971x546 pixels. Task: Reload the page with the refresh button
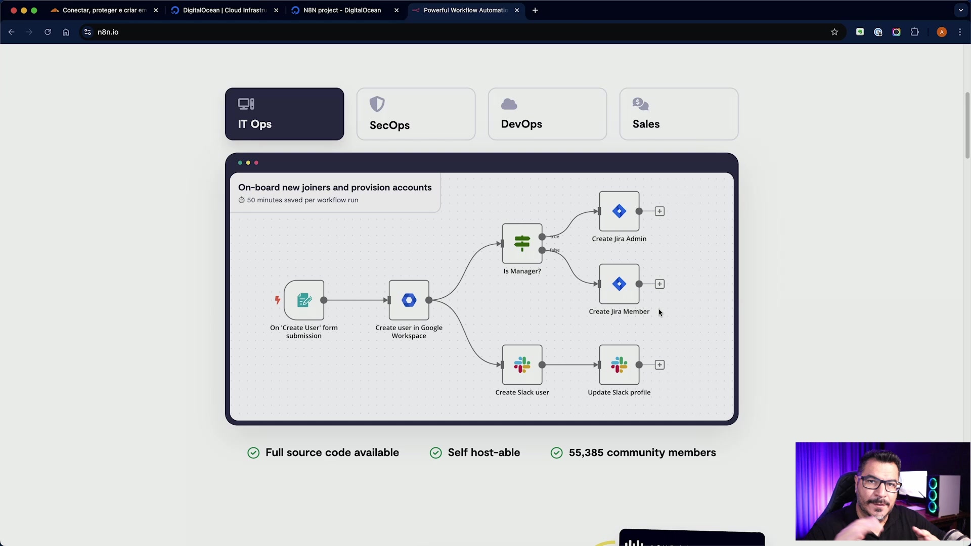point(48,32)
